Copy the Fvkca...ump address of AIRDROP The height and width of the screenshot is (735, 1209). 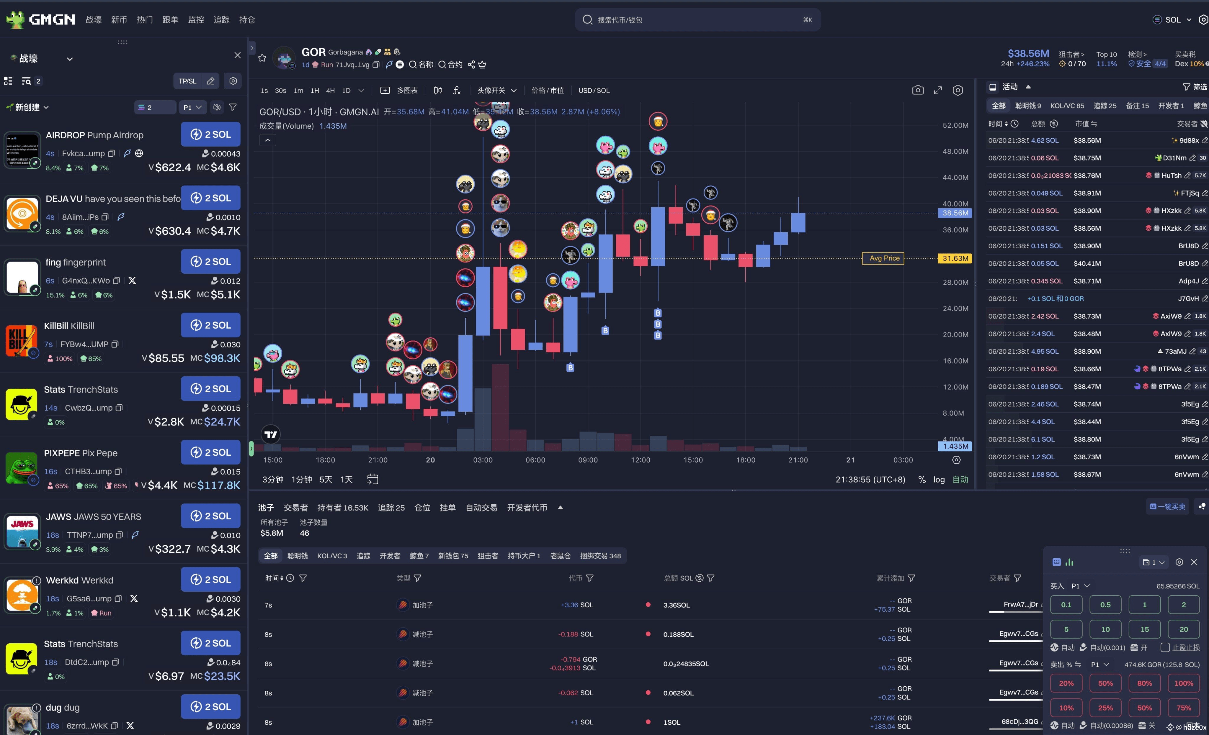click(111, 153)
